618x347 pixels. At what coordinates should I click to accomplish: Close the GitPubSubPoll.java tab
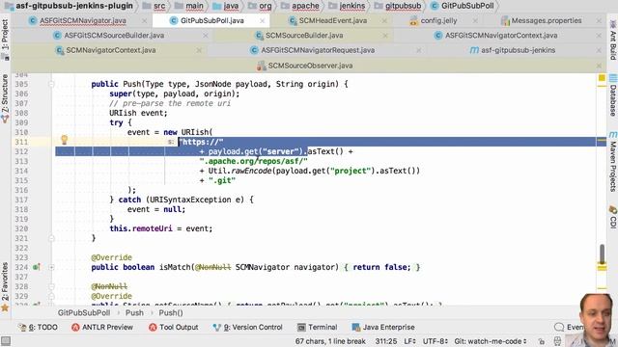262,20
